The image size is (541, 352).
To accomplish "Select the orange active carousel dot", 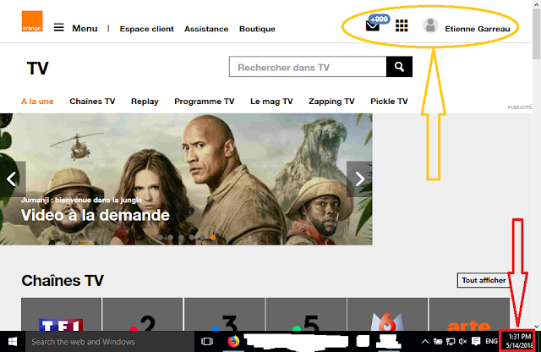I will [x=213, y=237].
